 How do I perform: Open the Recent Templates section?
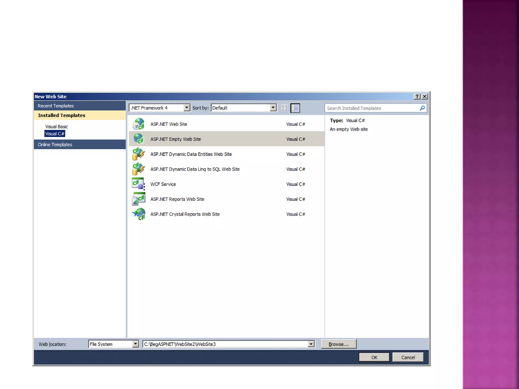(x=56, y=106)
